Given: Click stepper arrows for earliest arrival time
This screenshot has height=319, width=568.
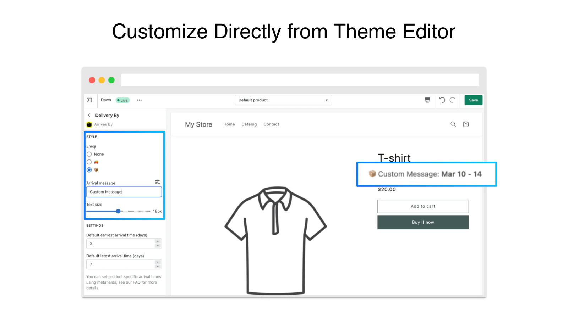Looking at the screenshot, I should (158, 244).
